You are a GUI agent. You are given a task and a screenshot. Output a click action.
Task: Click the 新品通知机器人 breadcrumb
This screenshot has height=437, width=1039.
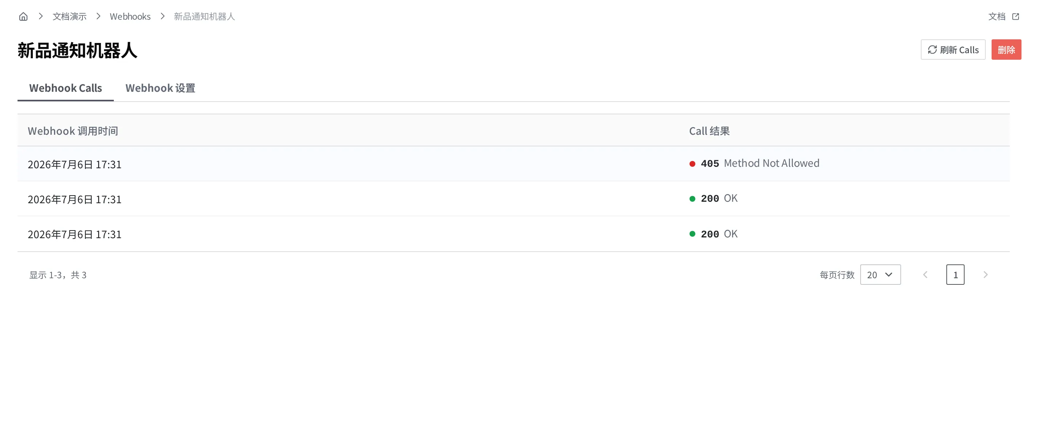point(204,16)
